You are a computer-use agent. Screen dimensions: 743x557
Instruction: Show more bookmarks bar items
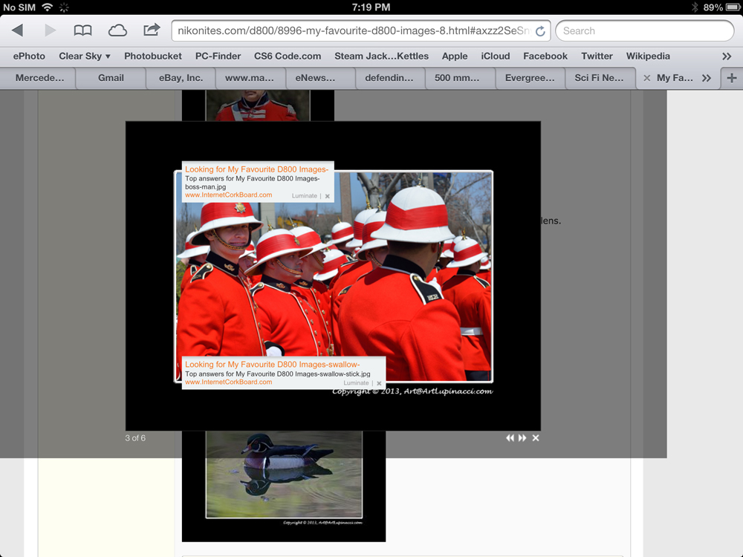(727, 56)
